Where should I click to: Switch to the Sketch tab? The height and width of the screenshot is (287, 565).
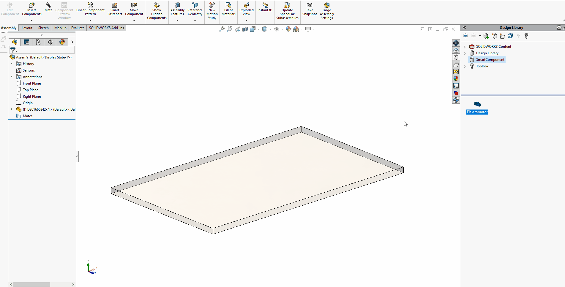(43, 28)
